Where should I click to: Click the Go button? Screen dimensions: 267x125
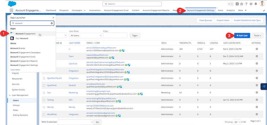click(97, 122)
